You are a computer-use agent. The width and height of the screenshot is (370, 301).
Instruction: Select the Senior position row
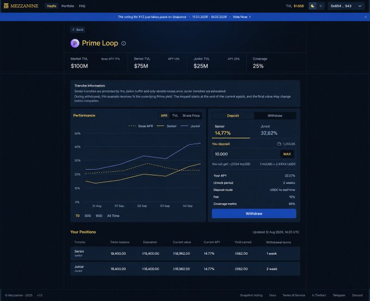click(185, 253)
